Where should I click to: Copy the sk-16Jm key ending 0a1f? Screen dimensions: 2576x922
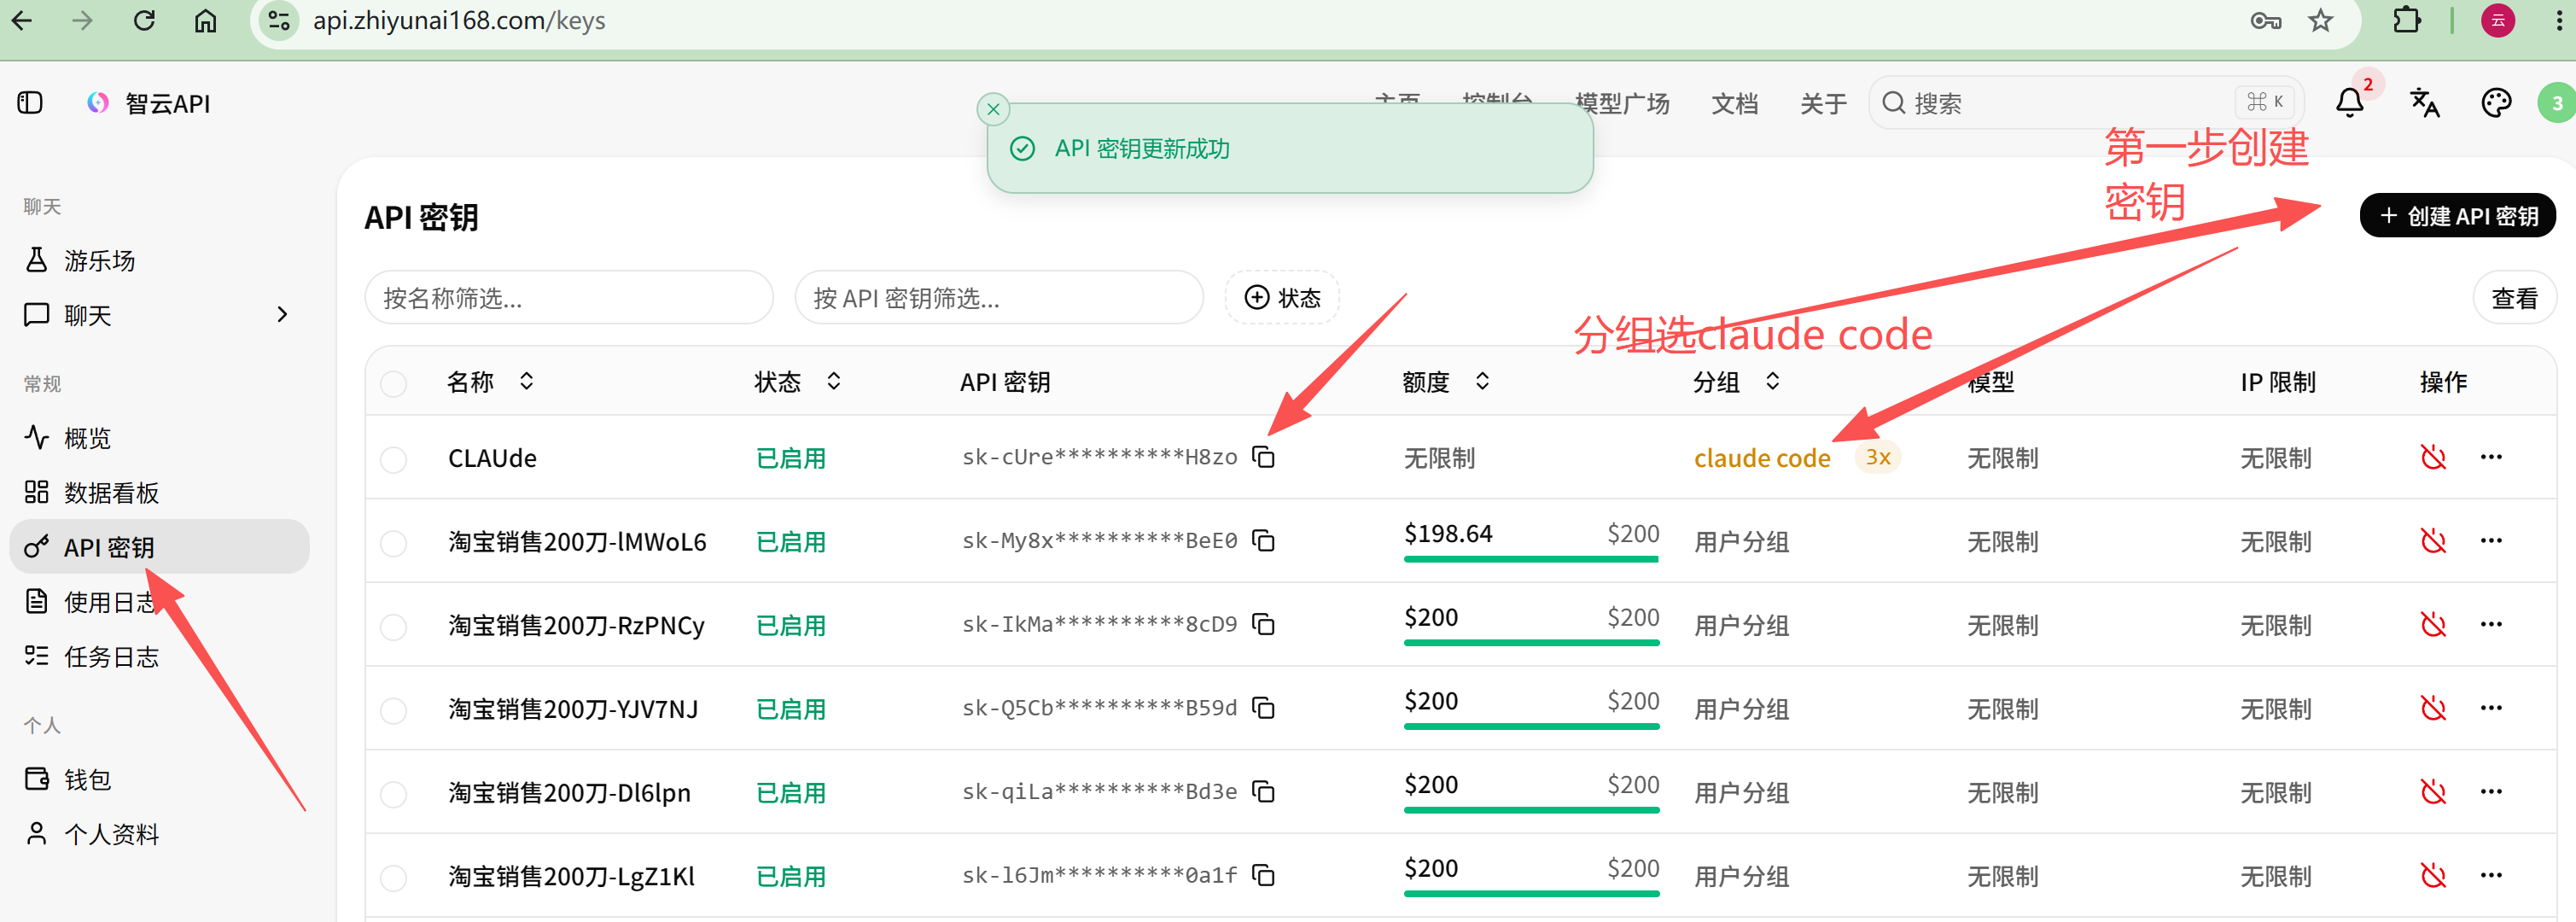[x=1264, y=876]
